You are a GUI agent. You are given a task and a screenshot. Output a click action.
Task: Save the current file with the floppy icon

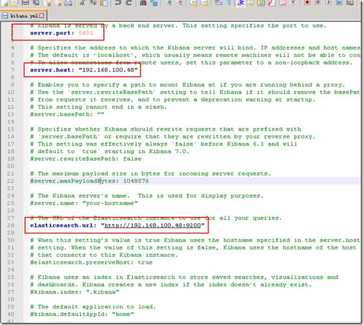(25, 3)
